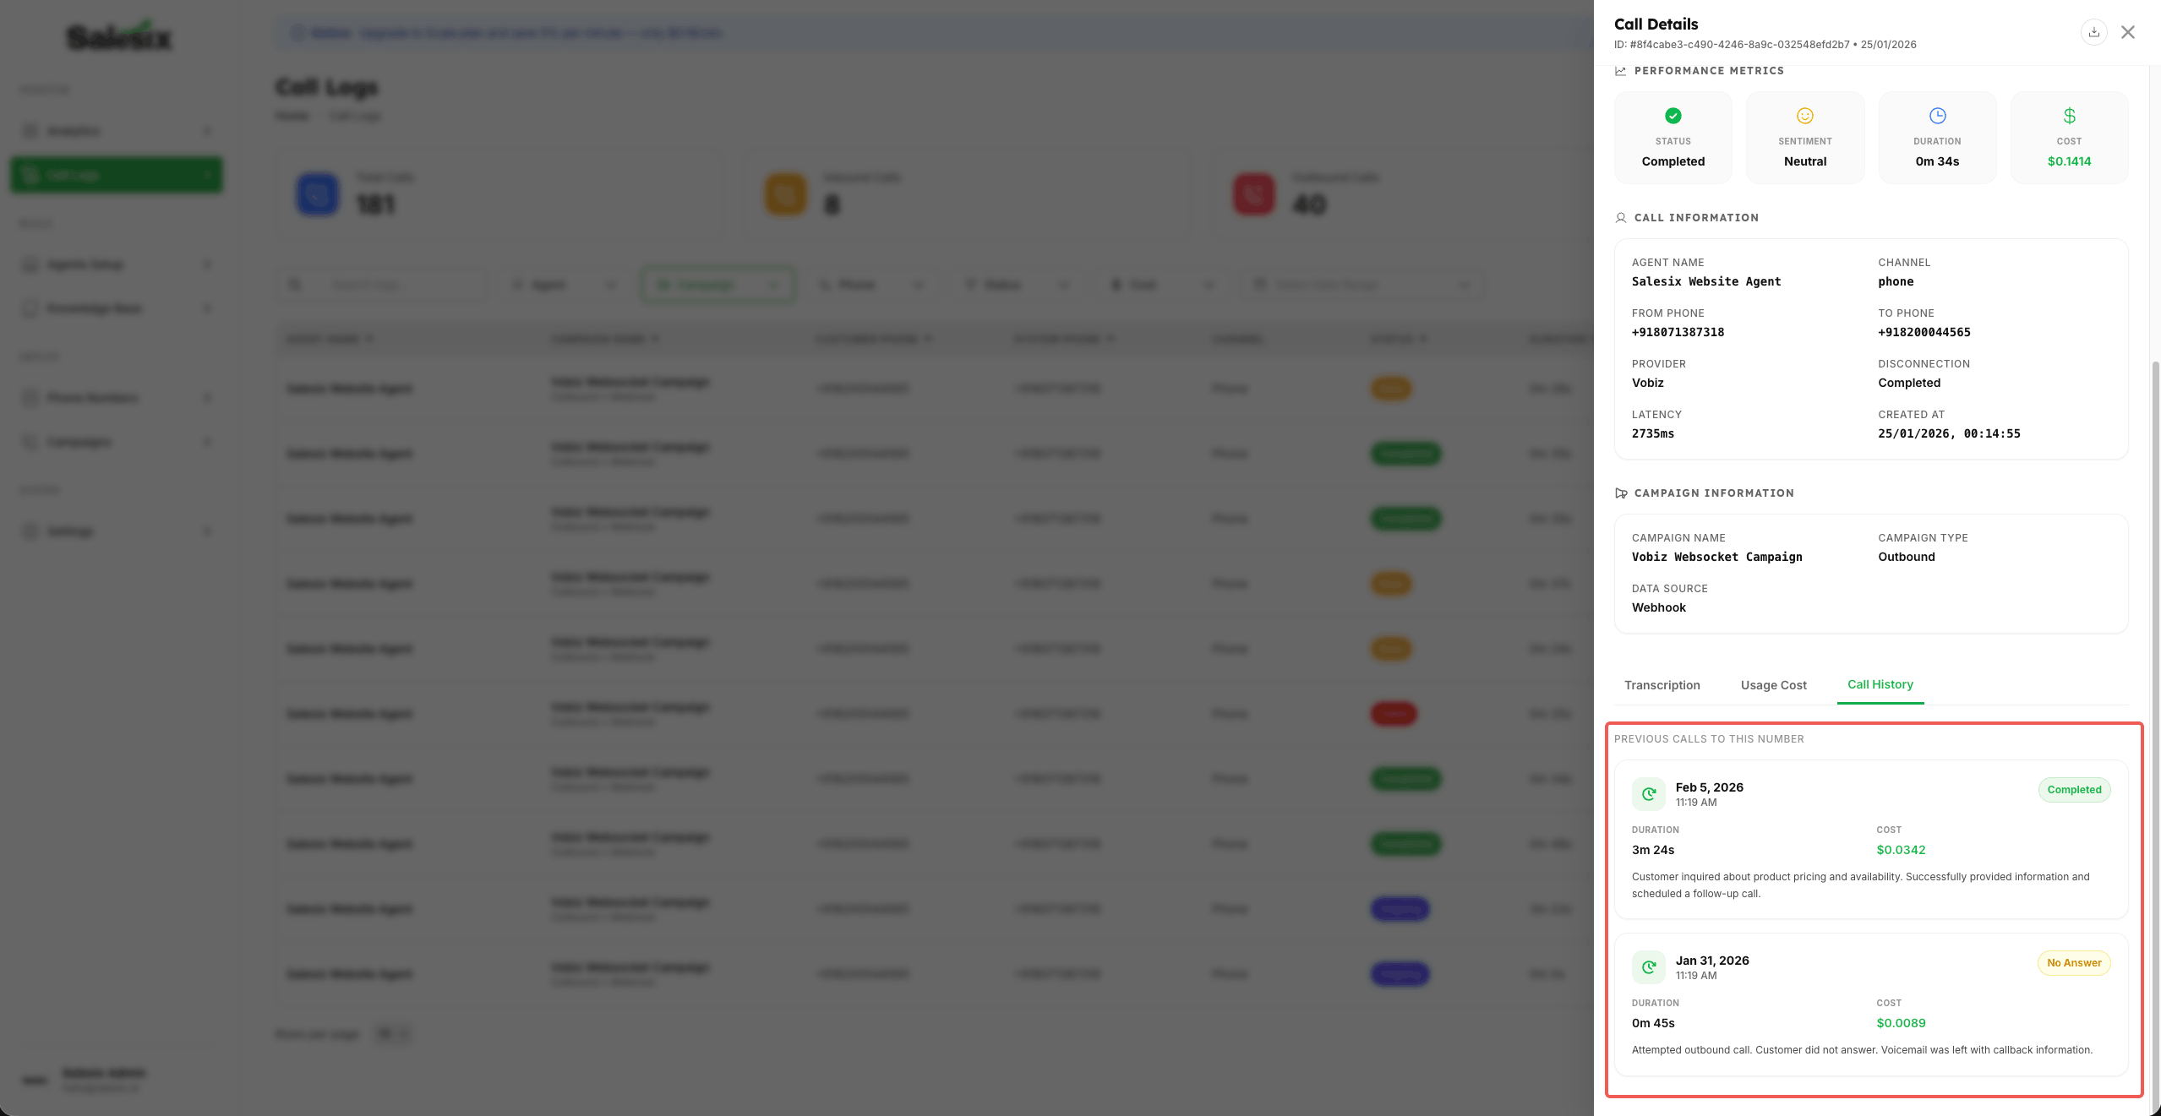Open Settings from the sidebar

(x=72, y=531)
